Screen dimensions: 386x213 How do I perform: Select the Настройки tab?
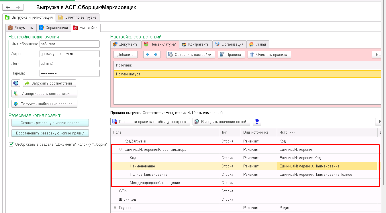tap(86, 28)
